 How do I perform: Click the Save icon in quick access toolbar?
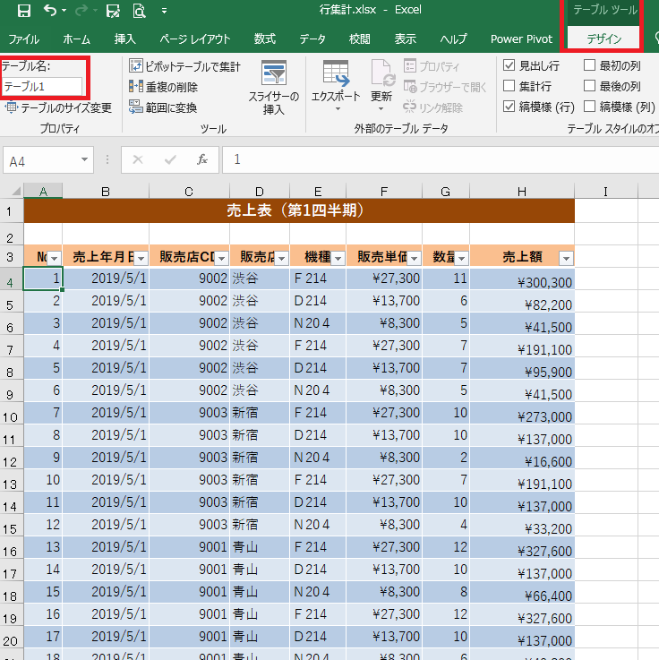coord(23,11)
